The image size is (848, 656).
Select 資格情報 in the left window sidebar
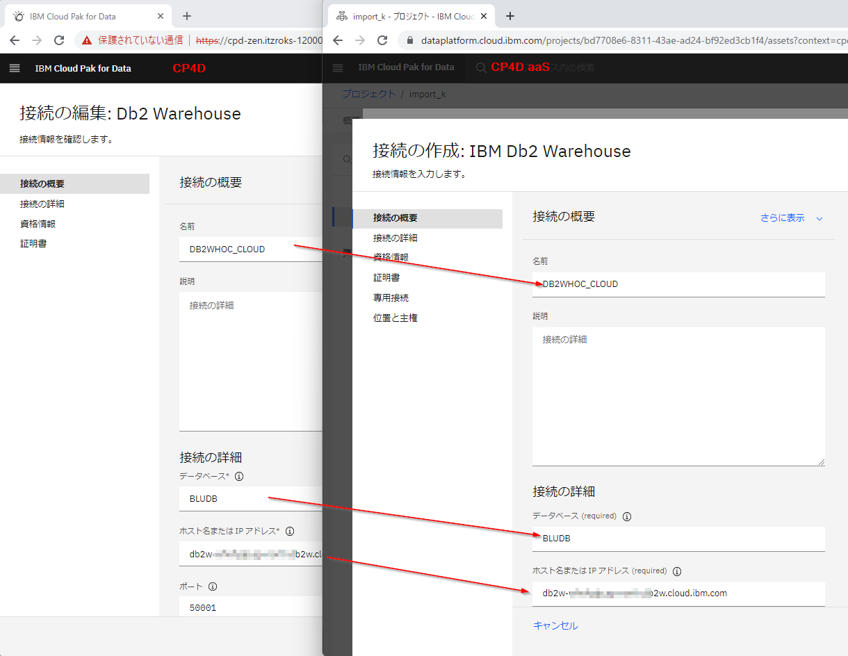pos(38,224)
